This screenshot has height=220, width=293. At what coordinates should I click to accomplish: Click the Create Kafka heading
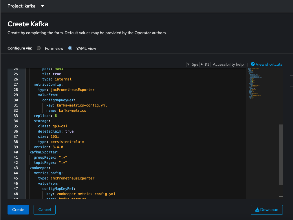coord(28,24)
